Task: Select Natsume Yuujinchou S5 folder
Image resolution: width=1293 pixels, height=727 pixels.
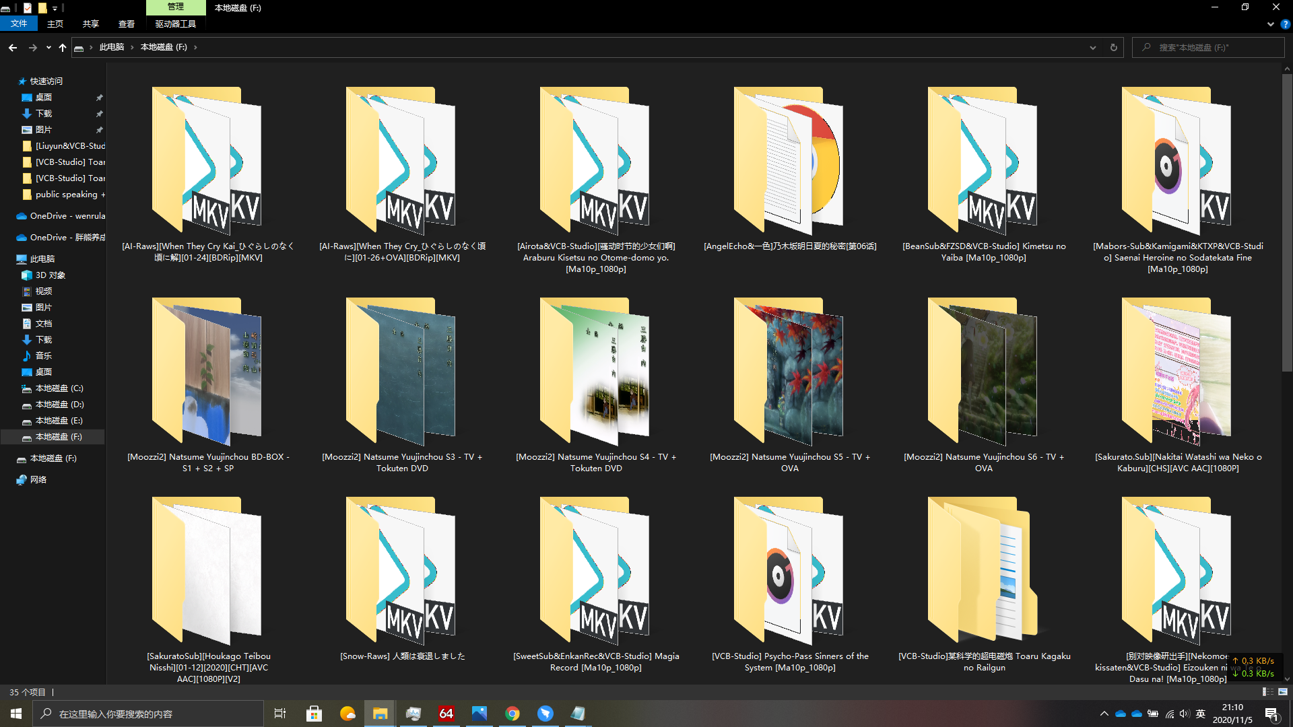Action: pyautogui.click(x=790, y=385)
